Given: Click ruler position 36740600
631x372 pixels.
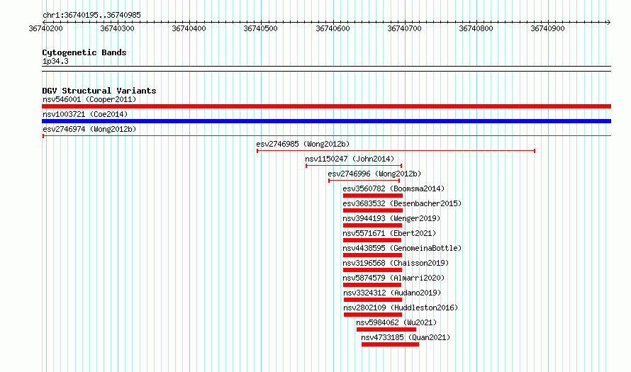Looking at the screenshot, I should (x=333, y=28).
